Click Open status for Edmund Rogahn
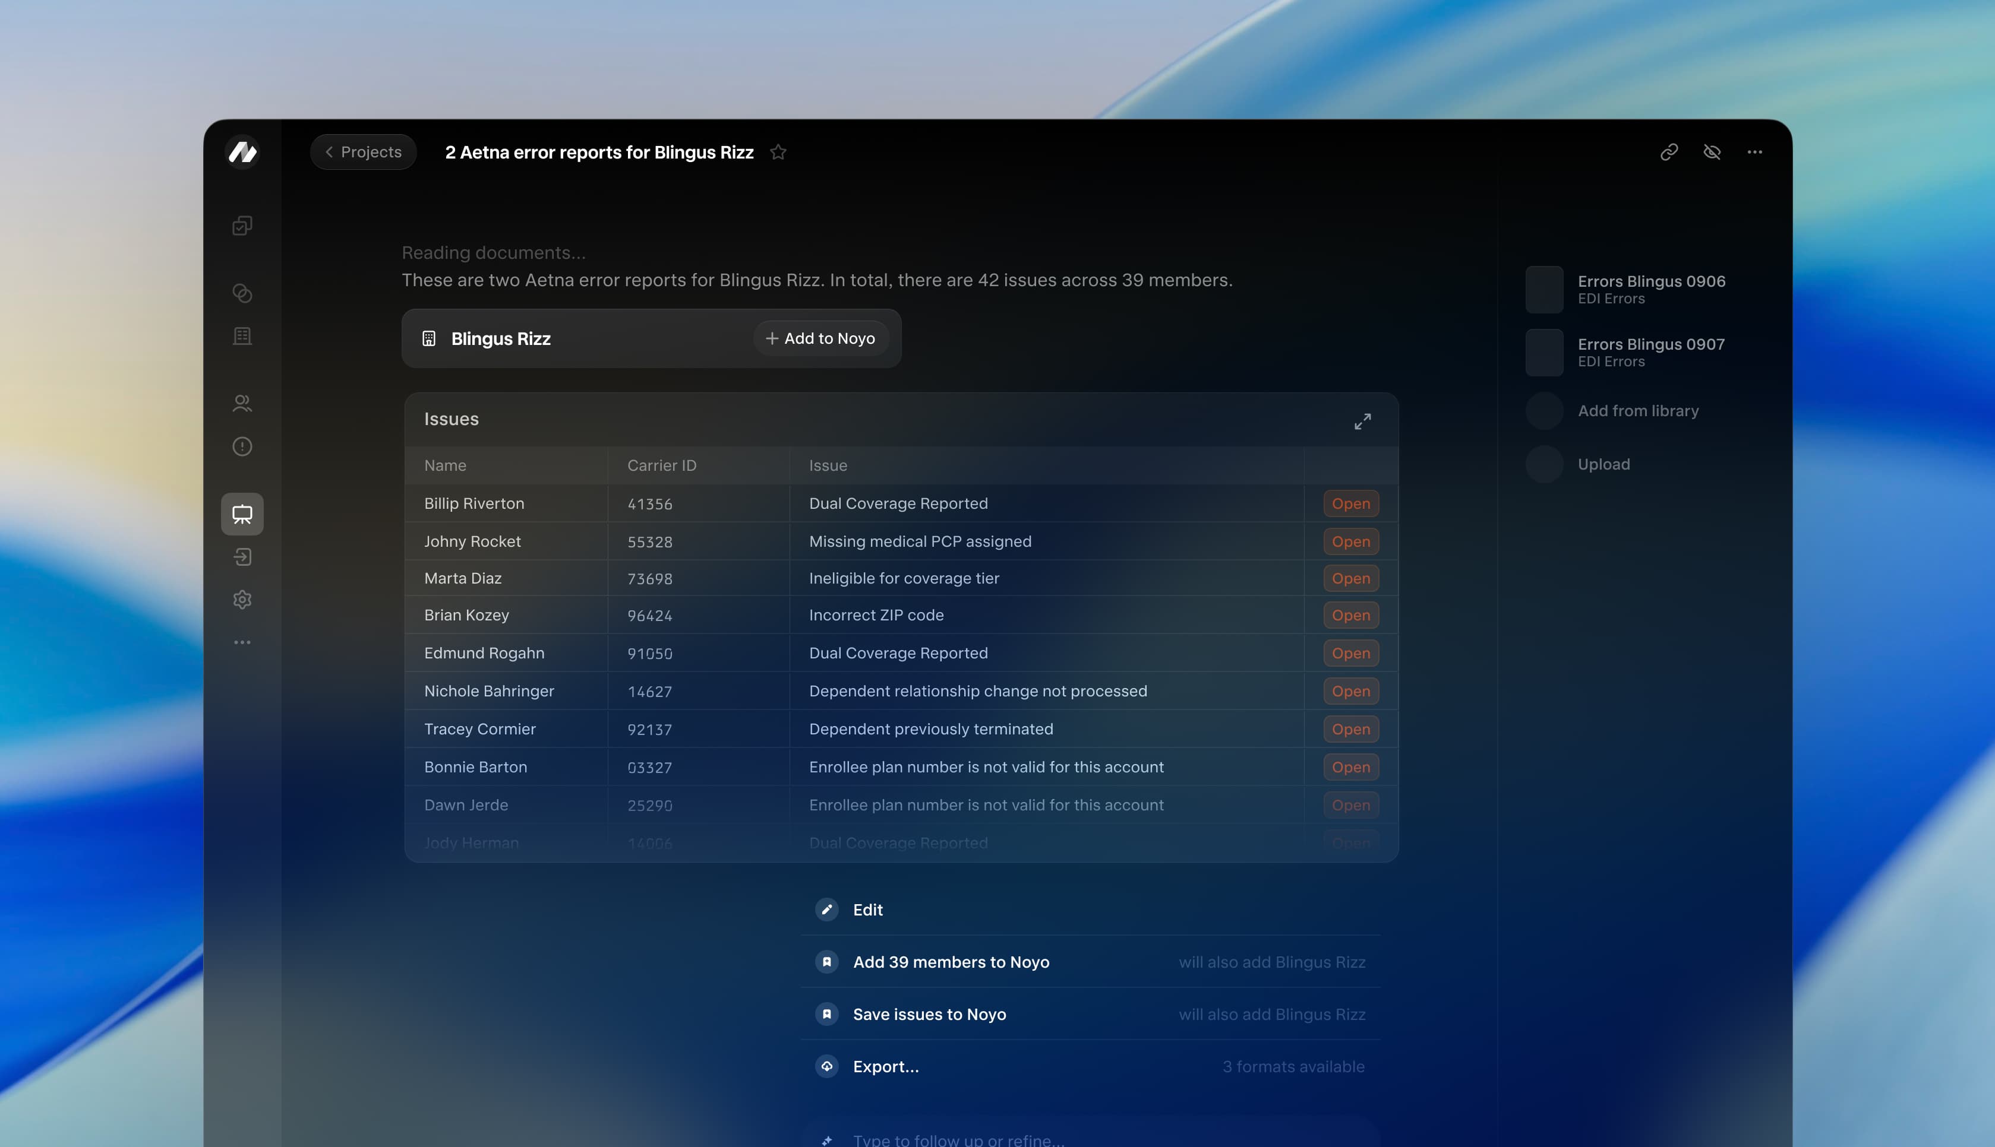The width and height of the screenshot is (1995, 1147). pos(1351,653)
